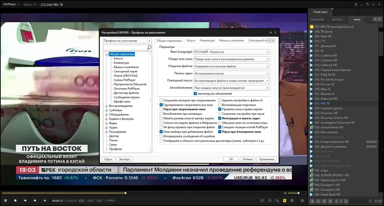This screenshot has width=384, height=206.
Task: Pin the player window on top
Action: tap(356, 4)
